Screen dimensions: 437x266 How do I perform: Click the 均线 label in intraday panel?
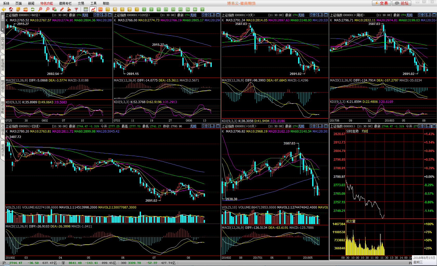[365, 131]
